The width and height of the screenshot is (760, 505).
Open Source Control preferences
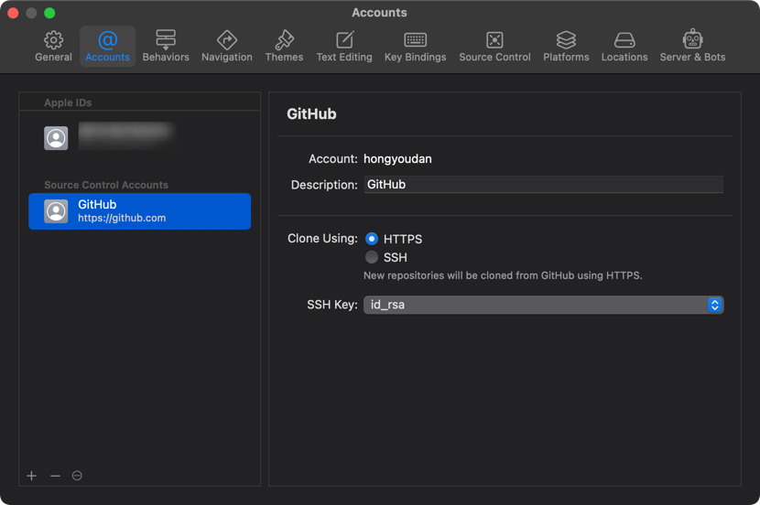pos(494,46)
